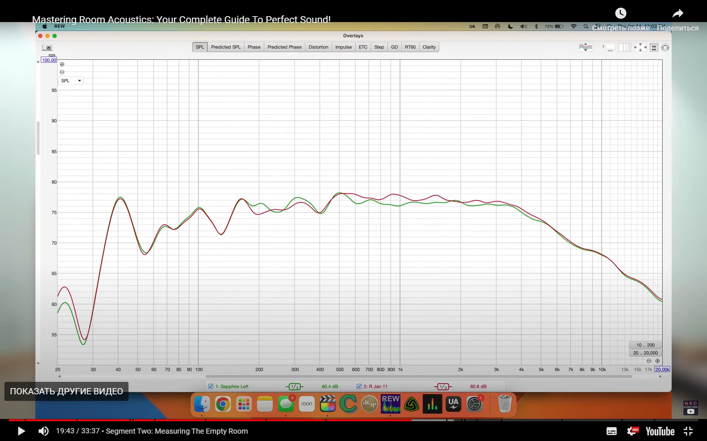Set range with the 20 .. 20,000 button
The height and width of the screenshot is (441, 707).
coord(645,353)
